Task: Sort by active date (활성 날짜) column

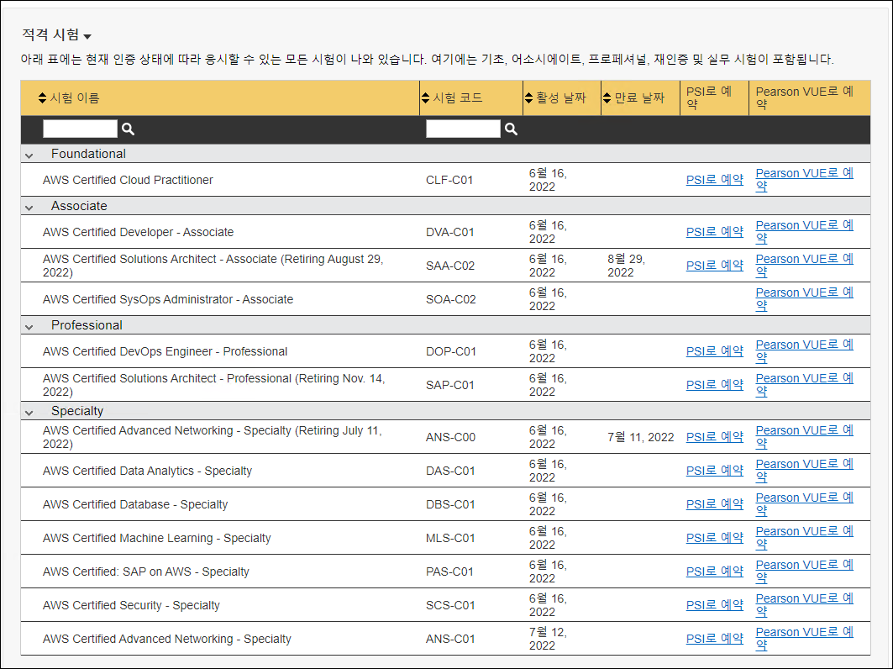Action: 528,98
